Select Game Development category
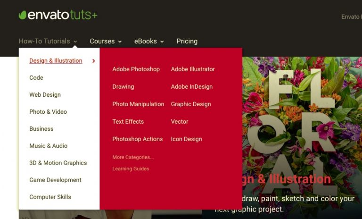This screenshot has height=219, width=362. coord(55,180)
